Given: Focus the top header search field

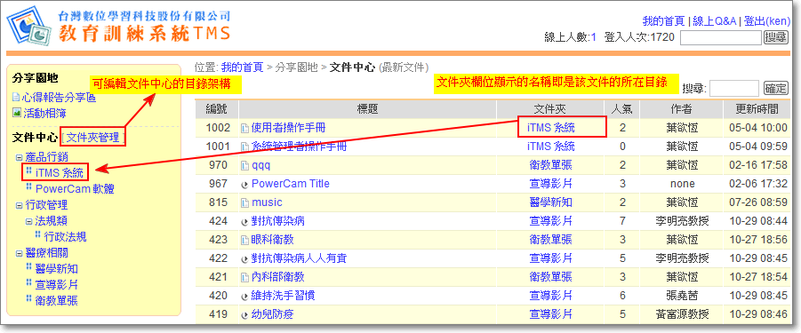Looking at the screenshot, I should coord(721,37).
